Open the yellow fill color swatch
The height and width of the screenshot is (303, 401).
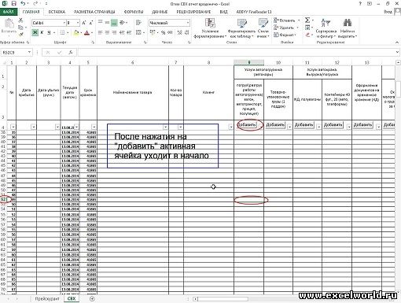76,33
